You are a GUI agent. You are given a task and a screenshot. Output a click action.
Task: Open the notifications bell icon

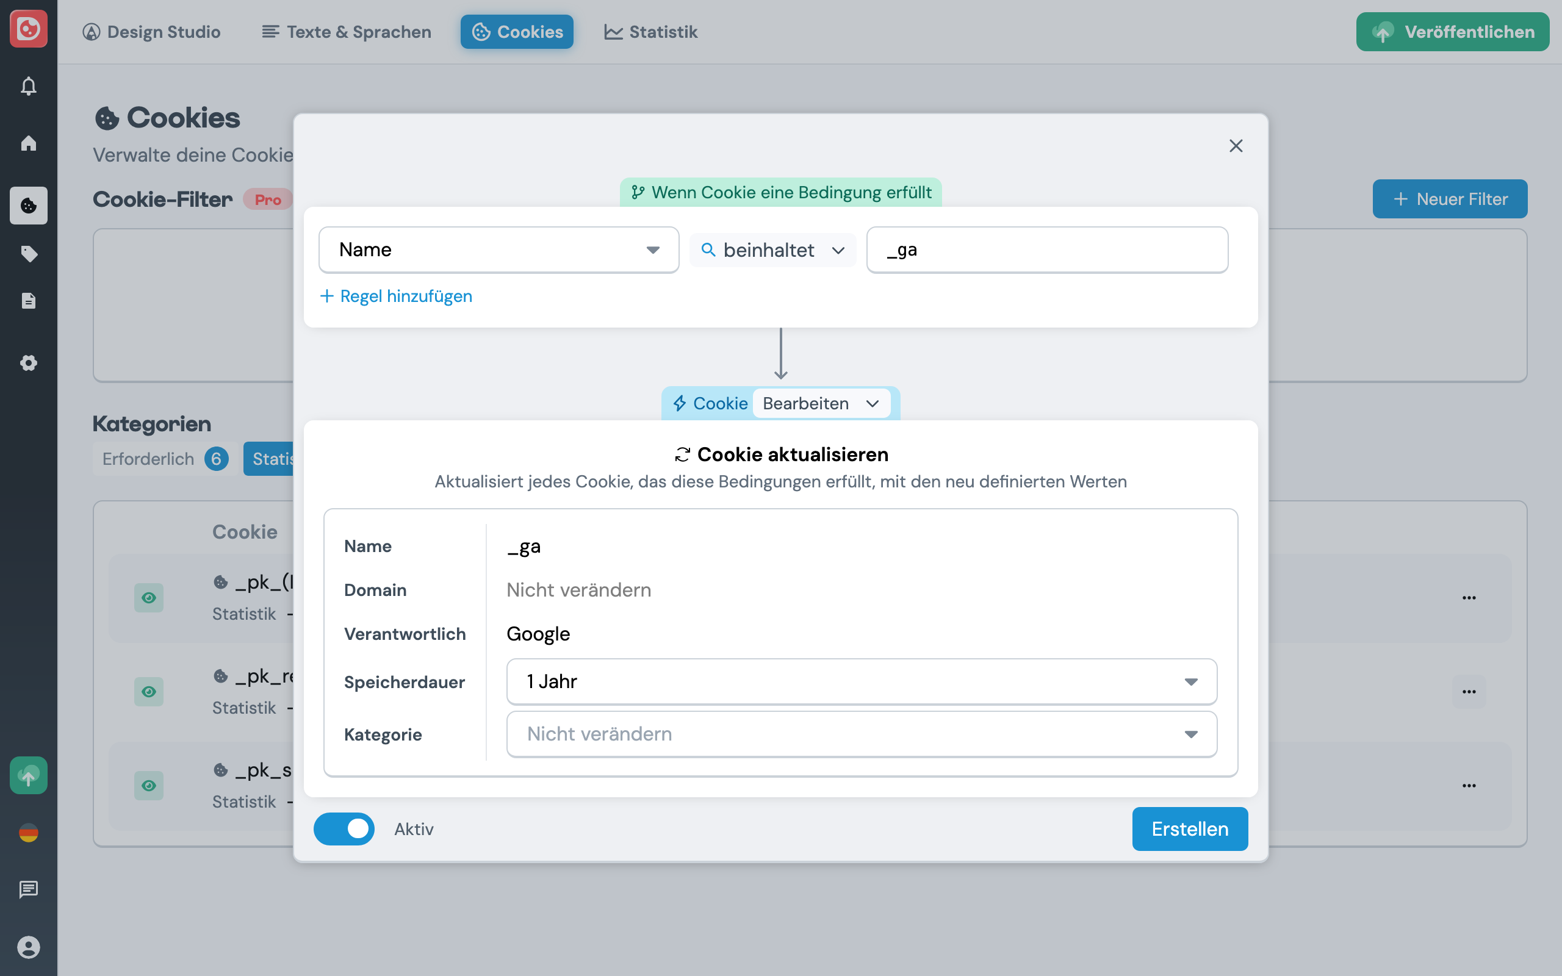point(29,86)
